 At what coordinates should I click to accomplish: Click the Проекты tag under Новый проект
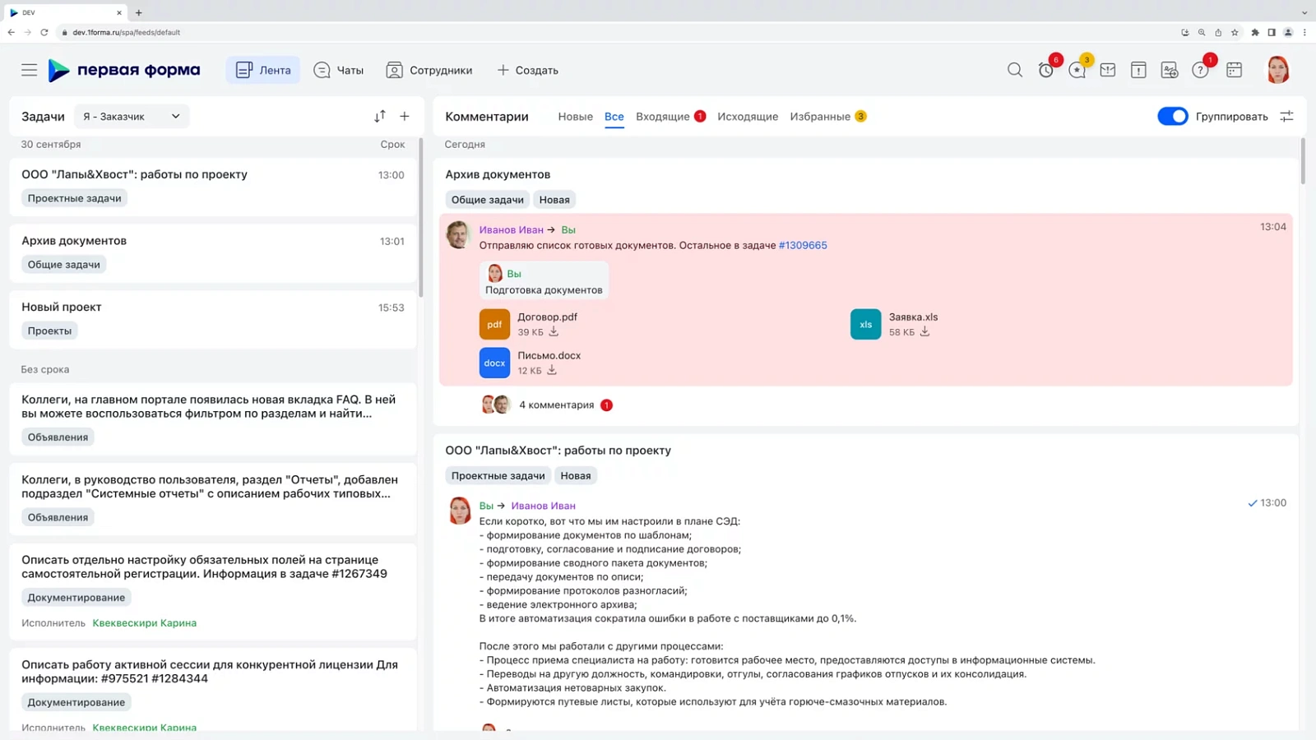pos(49,331)
